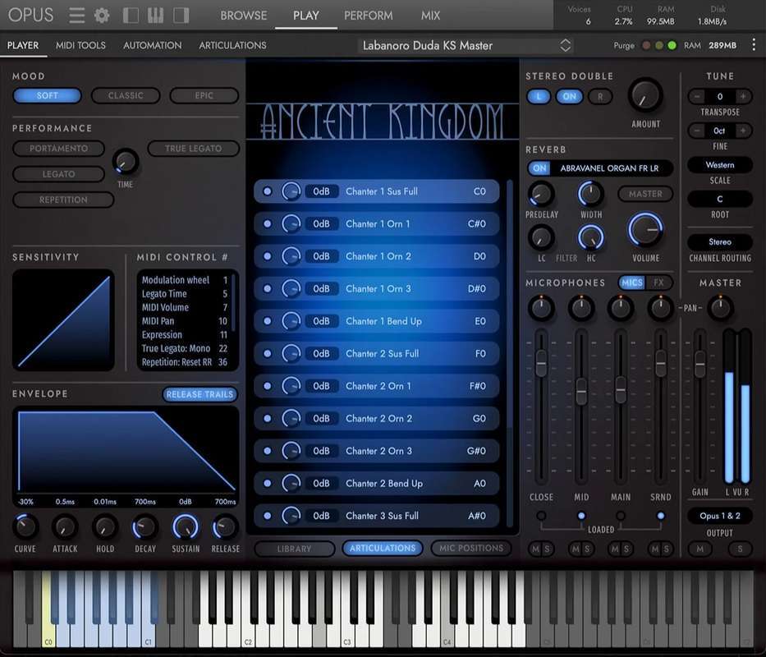Open the settings gear icon
This screenshot has width=766, height=657.
102,15
